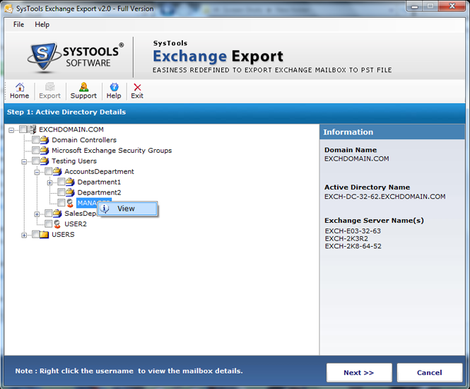Screen dimensions: 470x389
Task: Expand the USERS tree node
Action: 25,235
